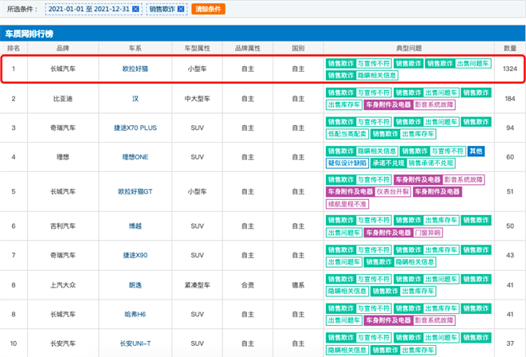Click the 品牌 column header

tap(63, 49)
